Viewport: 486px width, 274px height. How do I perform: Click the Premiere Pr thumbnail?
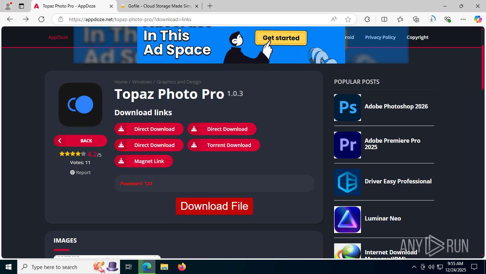[x=347, y=145]
